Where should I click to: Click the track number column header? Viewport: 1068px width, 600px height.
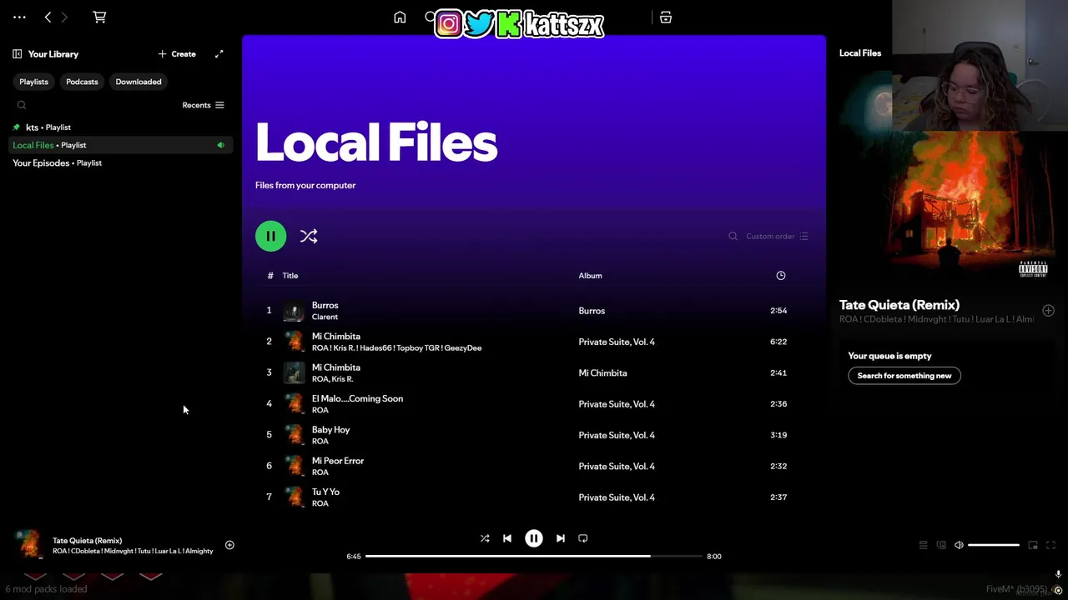pyautogui.click(x=270, y=276)
